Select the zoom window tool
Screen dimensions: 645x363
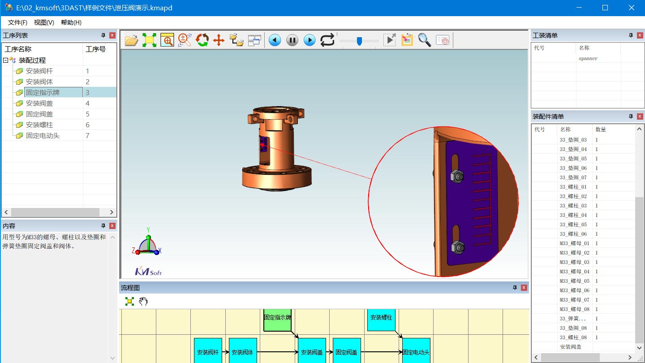click(x=167, y=40)
